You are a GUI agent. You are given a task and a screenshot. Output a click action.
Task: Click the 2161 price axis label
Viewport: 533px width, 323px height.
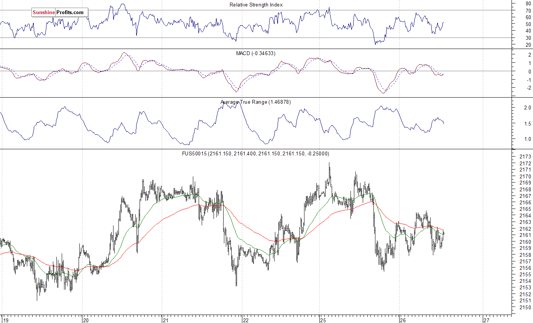(525, 235)
